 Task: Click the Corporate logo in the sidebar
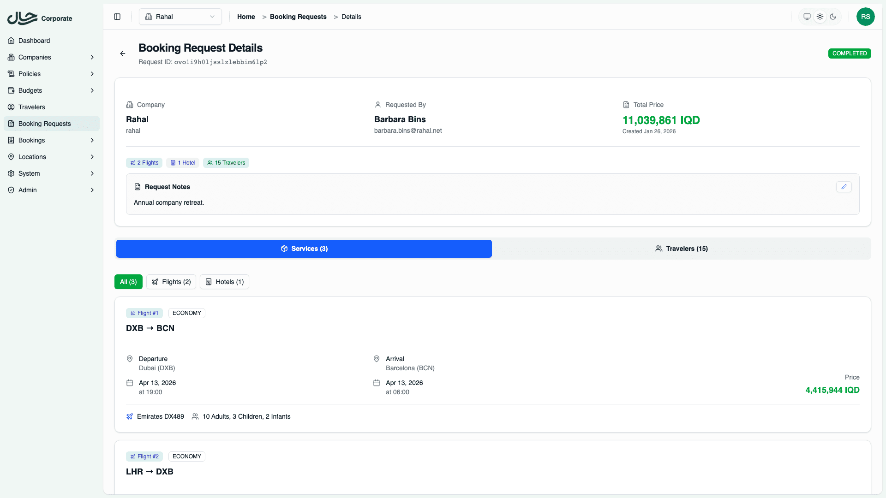(x=40, y=18)
